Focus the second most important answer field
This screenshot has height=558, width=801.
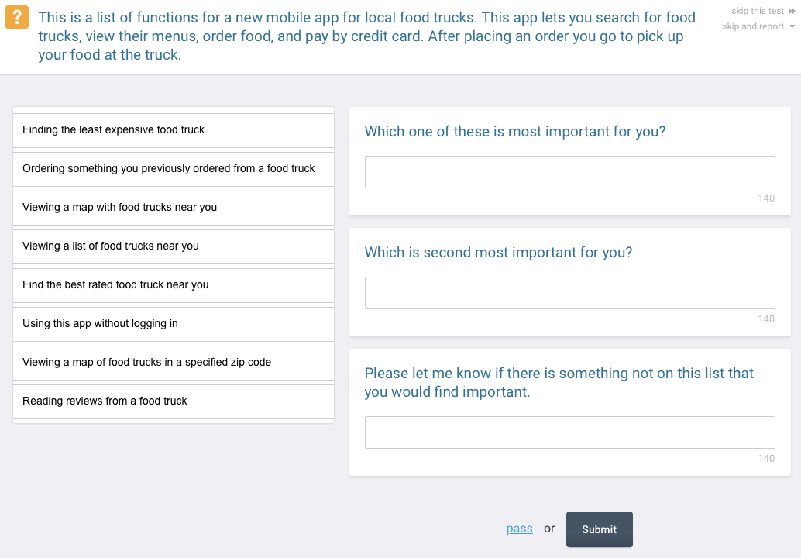[569, 293]
